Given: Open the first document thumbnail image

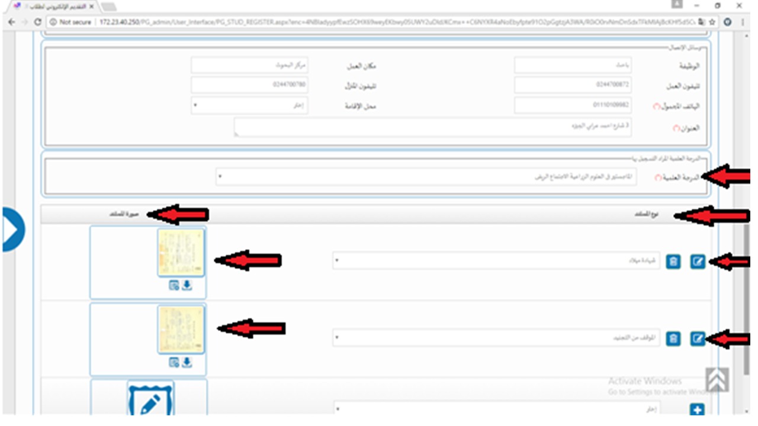Looking at the screenshot, I should tap(181, 253).
